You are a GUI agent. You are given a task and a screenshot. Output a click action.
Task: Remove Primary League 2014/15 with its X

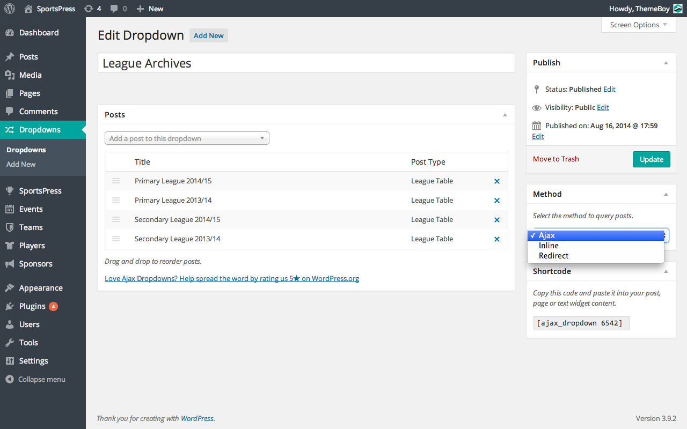(497, 181)
